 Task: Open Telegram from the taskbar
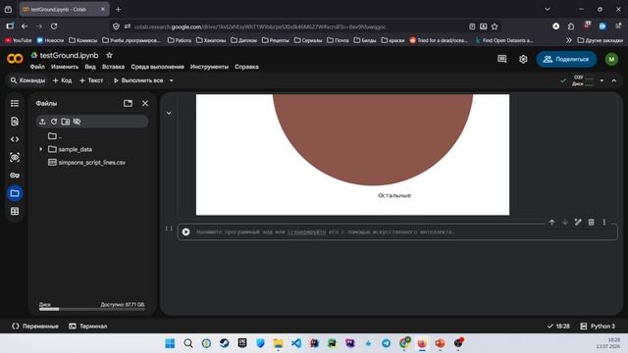[x=386, y=343]
